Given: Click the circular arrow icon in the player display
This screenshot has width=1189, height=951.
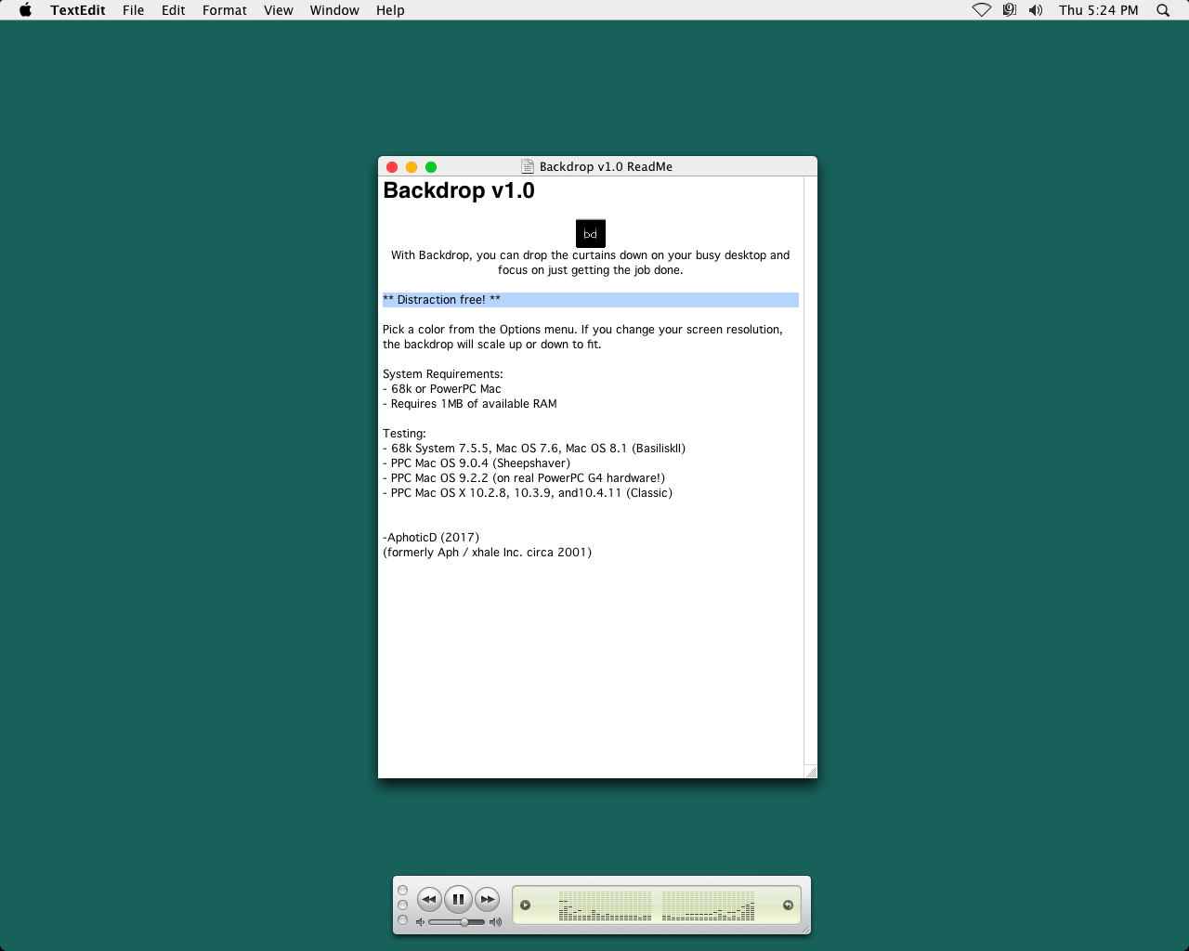Looking at the screenshot, I should coord(788,905).
